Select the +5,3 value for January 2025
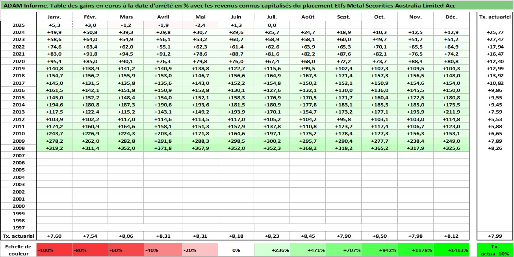 pos(54,25)
